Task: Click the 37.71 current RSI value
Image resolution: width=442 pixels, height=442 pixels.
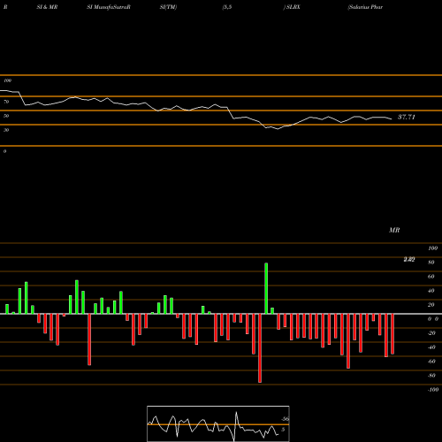Action: (x=407, y=117)
